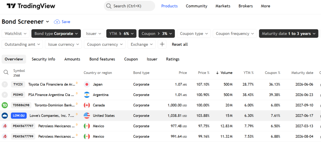Click the Search (Ctrl+K) field
This screenshot has height=143, width=321.
click(x=129, y=6)
